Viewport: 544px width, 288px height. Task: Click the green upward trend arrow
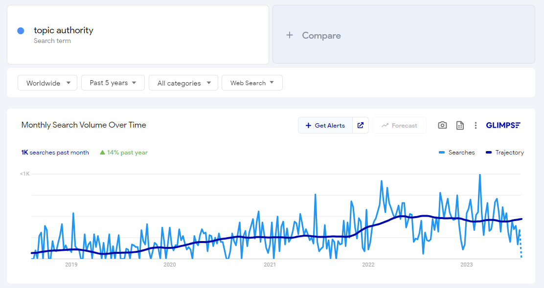click(x=101, y=152)
